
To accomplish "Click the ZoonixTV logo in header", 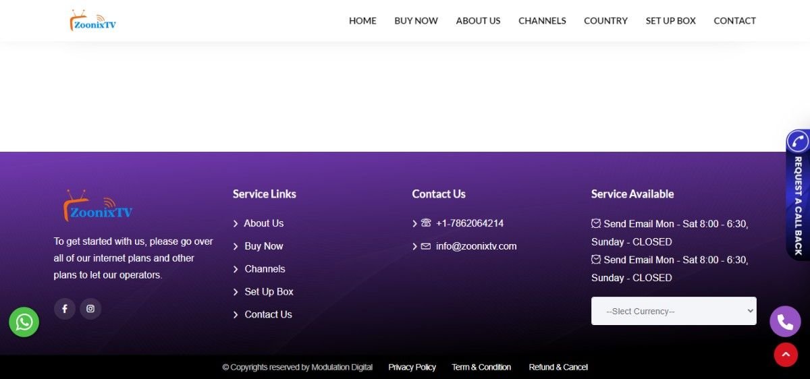I will pyautogui.click(x=93, y=21).
